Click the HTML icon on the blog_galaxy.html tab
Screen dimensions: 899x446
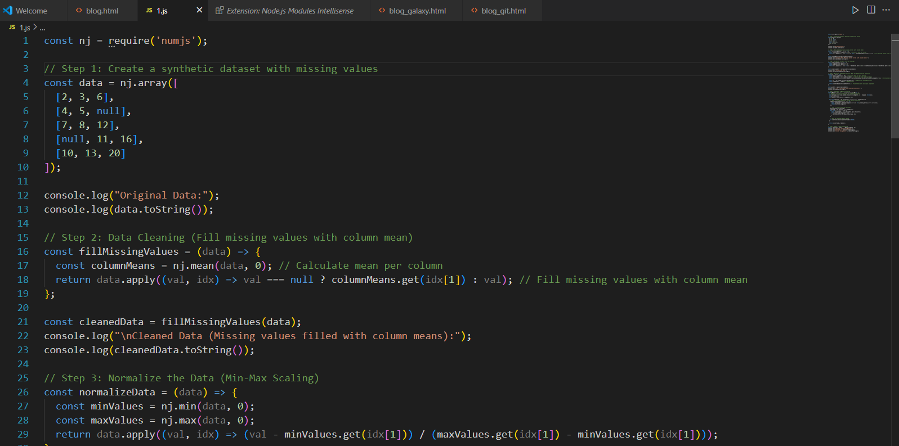point(382,11)
